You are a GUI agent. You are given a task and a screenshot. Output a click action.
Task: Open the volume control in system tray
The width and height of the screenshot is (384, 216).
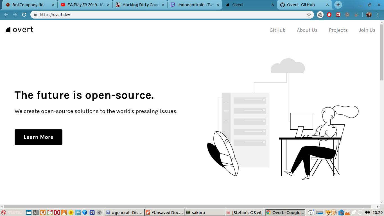coord(367,213)
